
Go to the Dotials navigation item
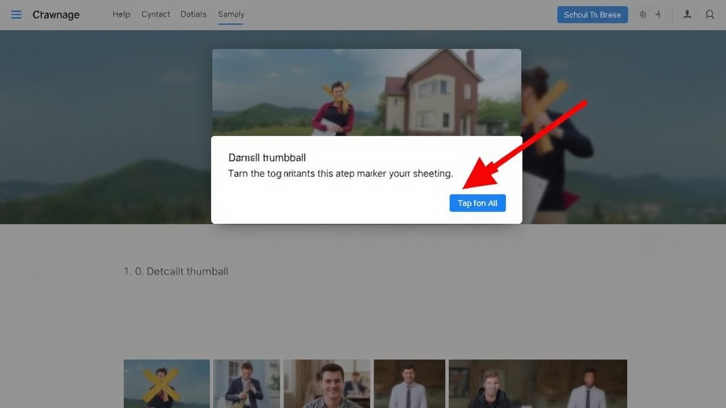tap(193, 14)
